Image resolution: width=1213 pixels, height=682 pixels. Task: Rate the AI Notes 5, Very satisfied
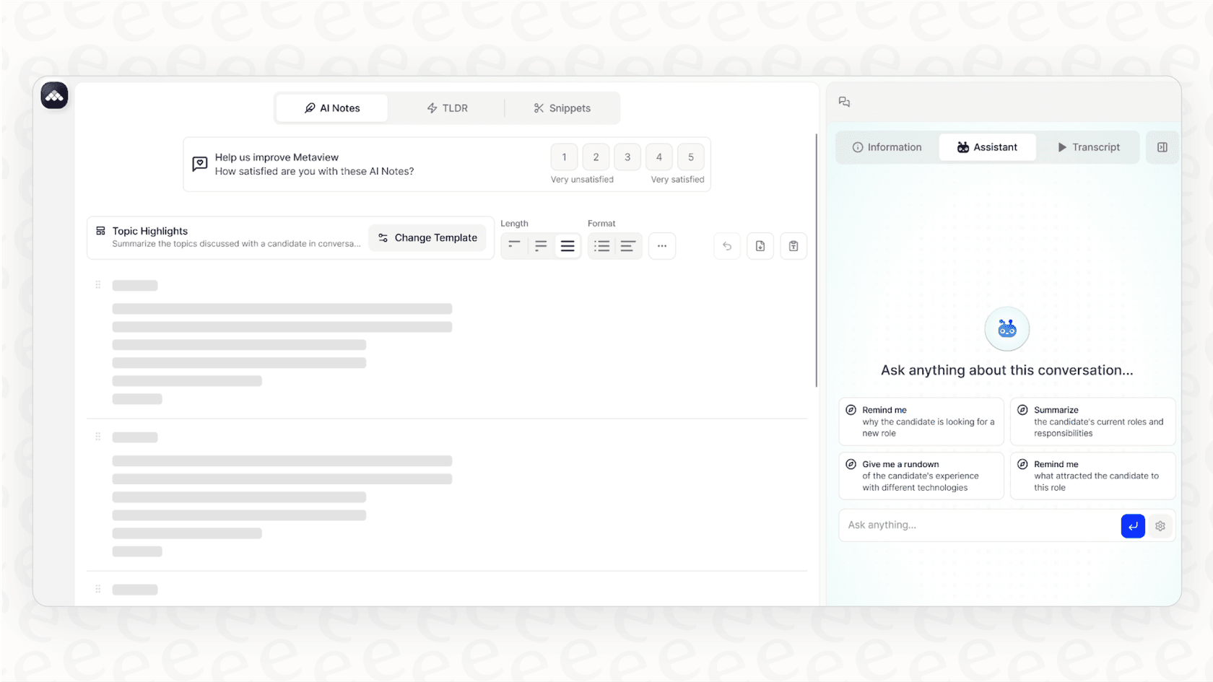pyautogui.click(x=690, y=157)
